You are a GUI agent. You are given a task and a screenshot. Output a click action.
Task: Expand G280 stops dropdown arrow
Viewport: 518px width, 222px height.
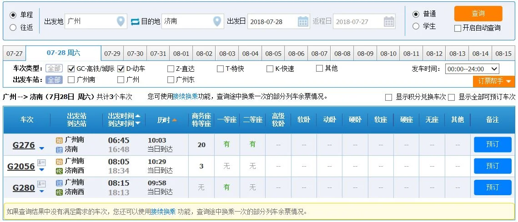(42, 191)
